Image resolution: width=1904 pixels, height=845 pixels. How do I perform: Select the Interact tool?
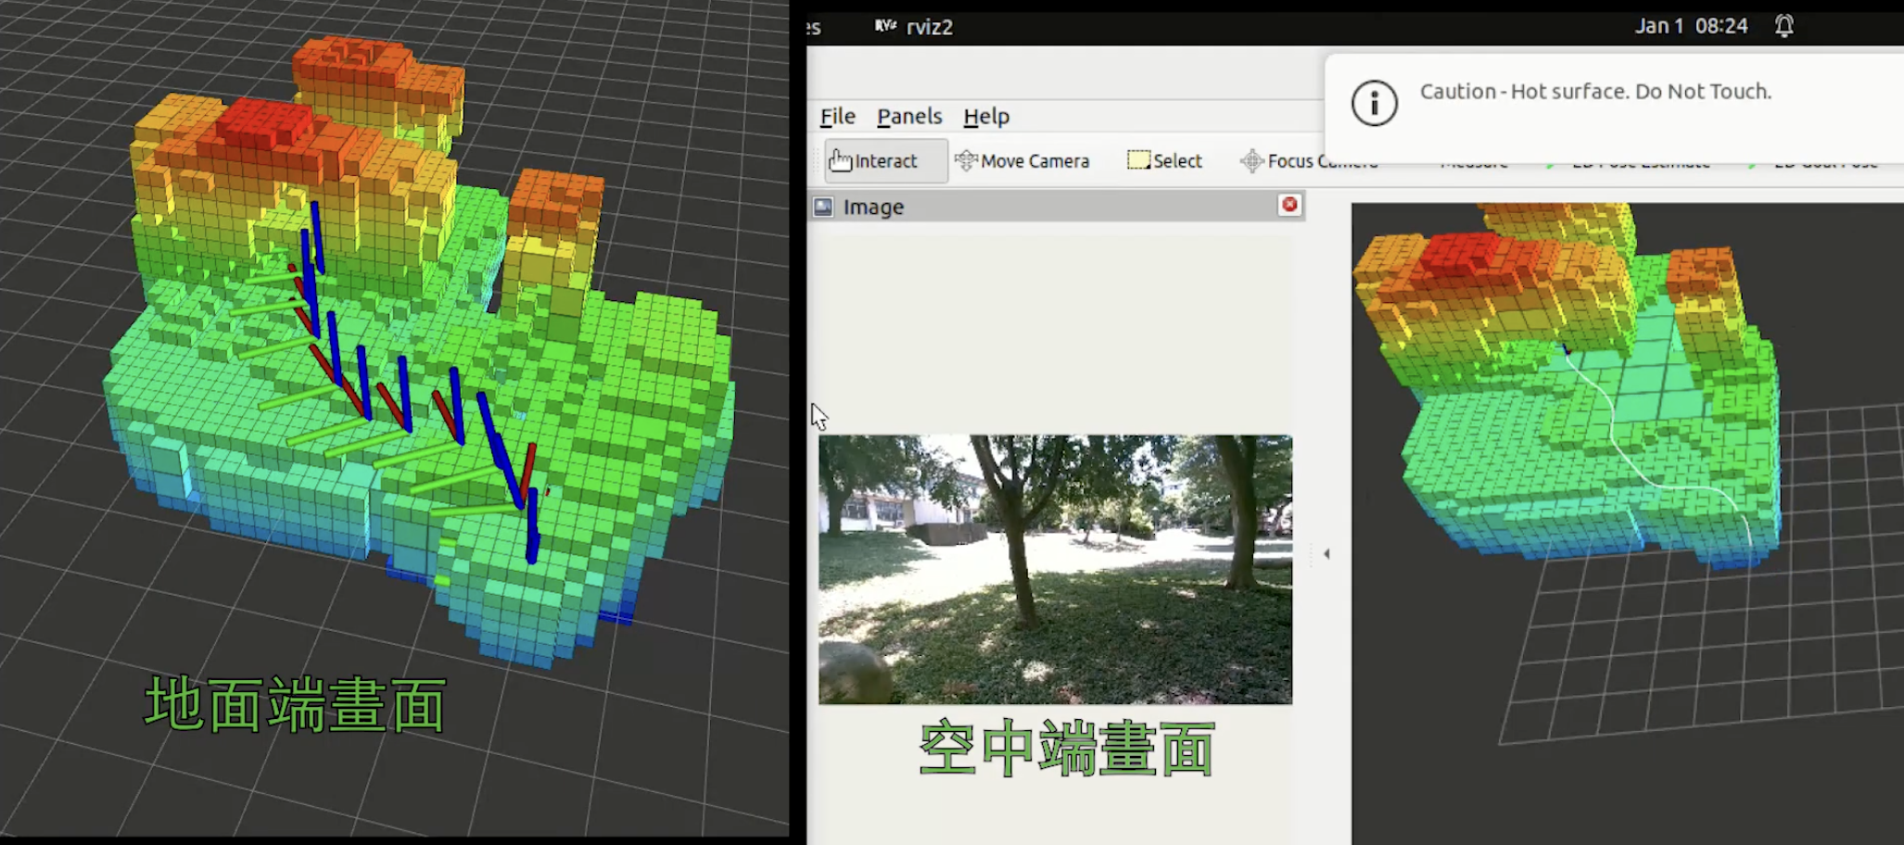[x=884, y=161]
